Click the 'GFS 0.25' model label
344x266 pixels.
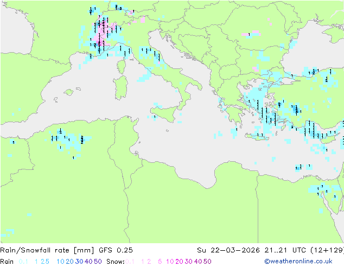click(116, 250)
